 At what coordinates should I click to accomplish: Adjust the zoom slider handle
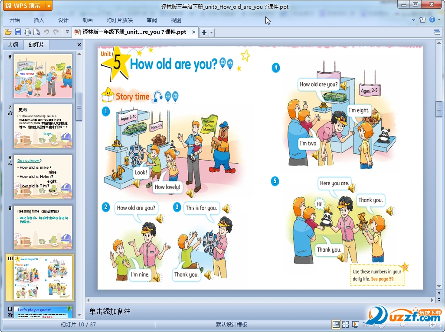[x=402, y=325]
